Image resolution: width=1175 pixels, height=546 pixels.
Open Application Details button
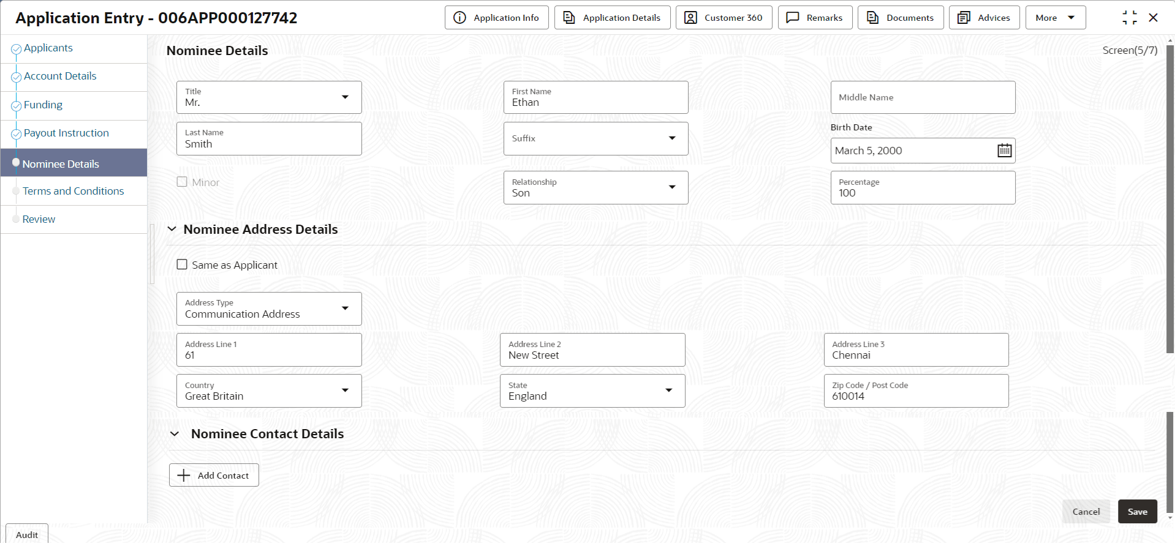coord(612,18)
